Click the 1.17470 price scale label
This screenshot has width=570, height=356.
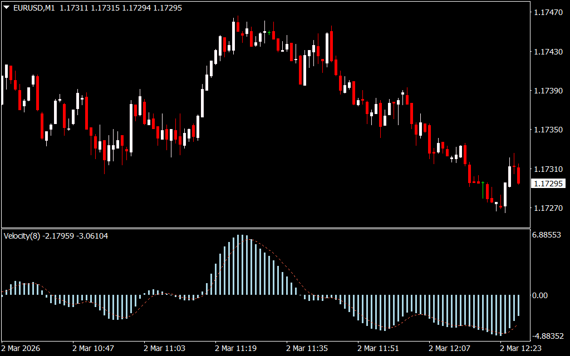click(548, 12)
